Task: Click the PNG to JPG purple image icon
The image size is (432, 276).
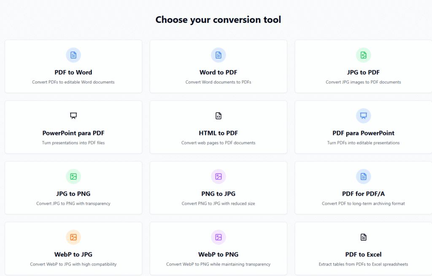Action: tap(219, 176)
